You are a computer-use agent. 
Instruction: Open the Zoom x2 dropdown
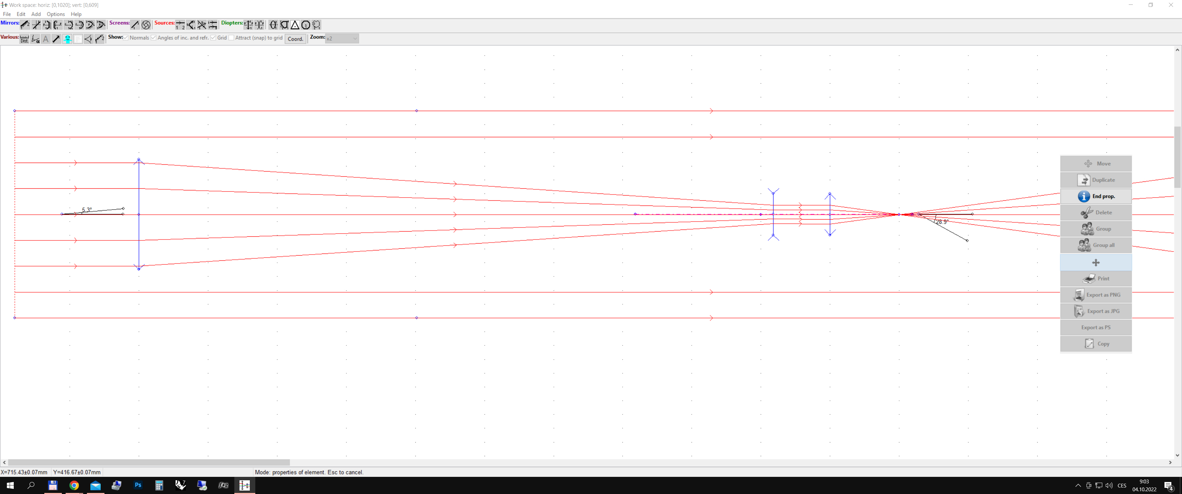[x=342, y=38]
